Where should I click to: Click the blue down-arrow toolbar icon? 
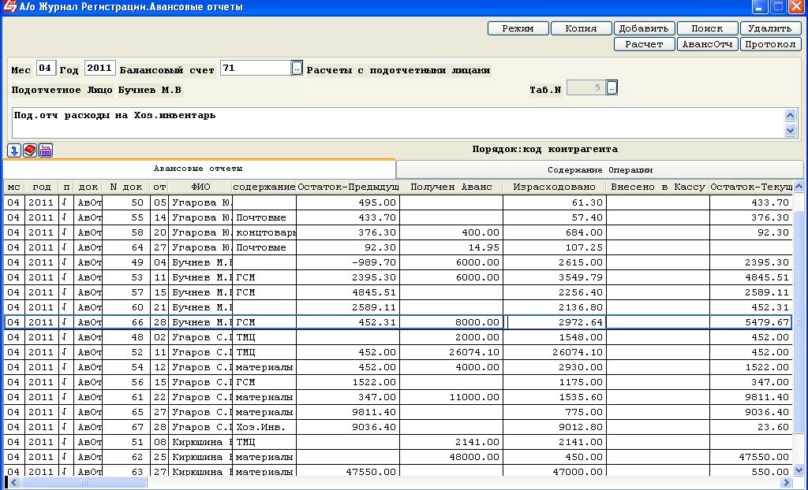pos(14,150)
